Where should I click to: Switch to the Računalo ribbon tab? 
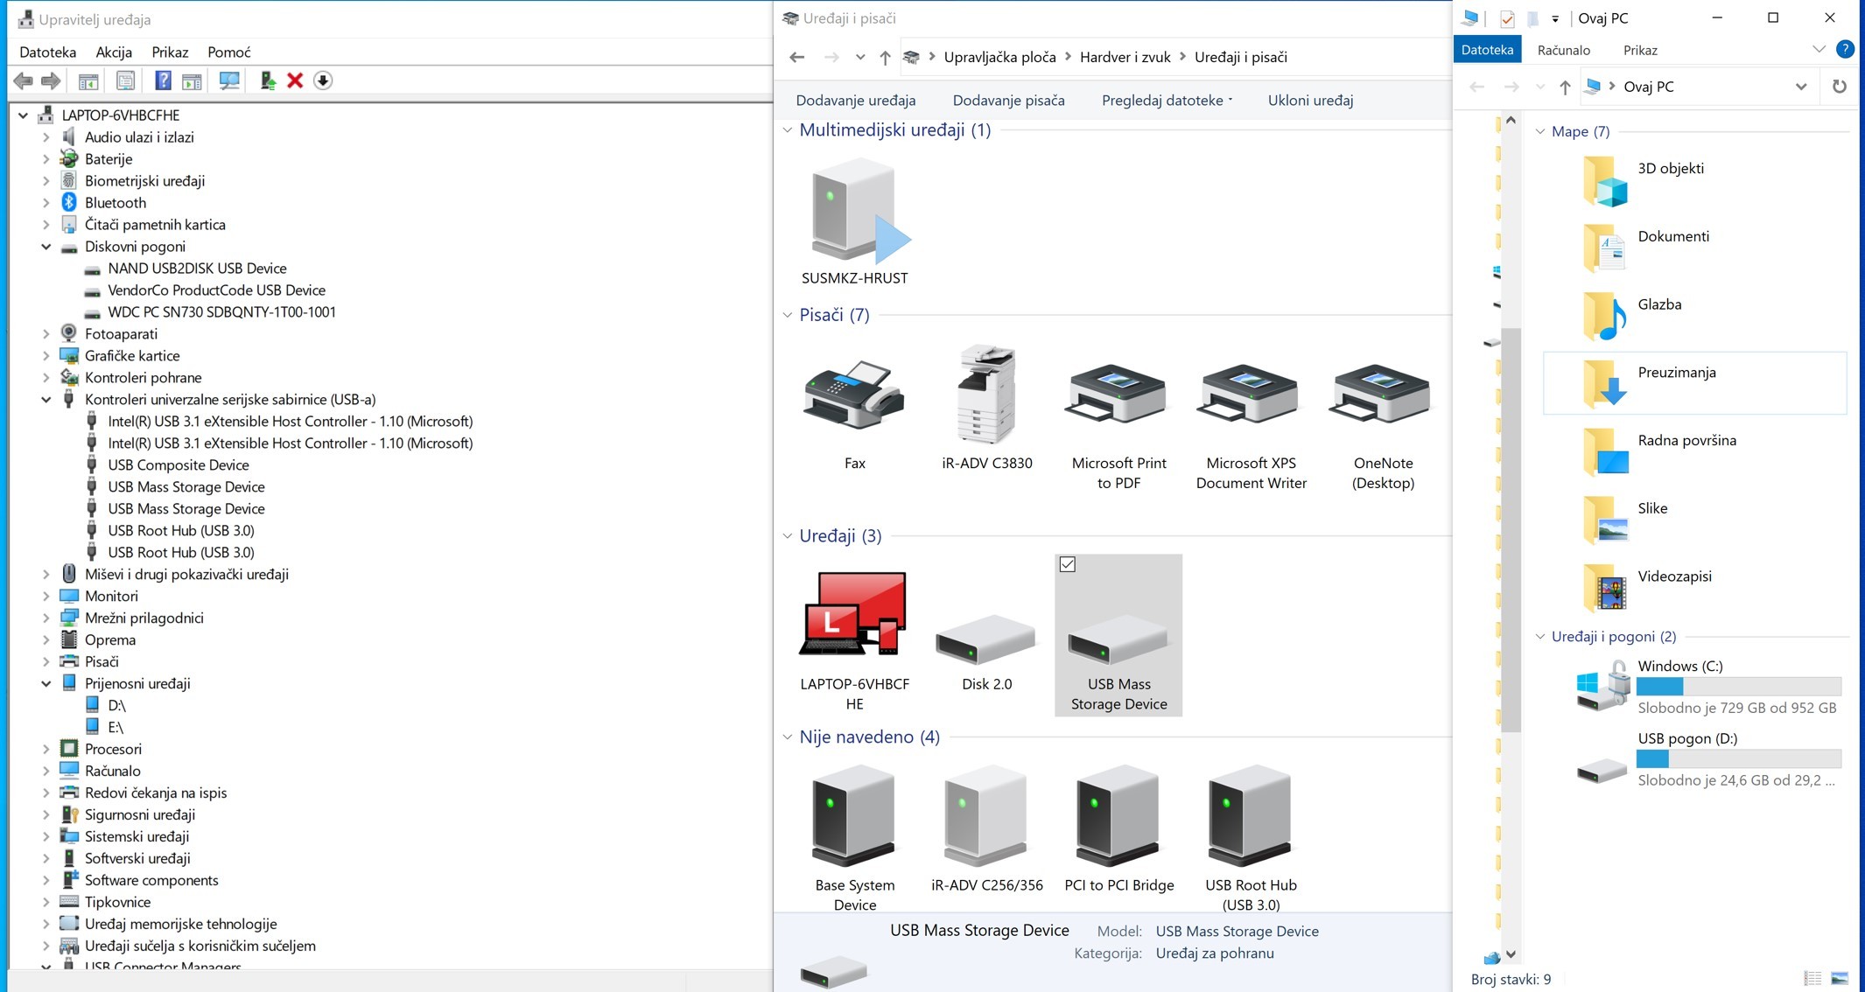tap(1563, 50)
